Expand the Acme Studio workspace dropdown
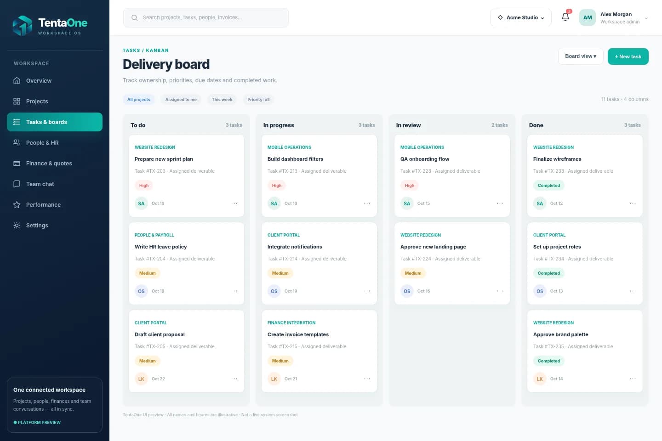This screenshot has height=441, width=662. coord(521,17)
